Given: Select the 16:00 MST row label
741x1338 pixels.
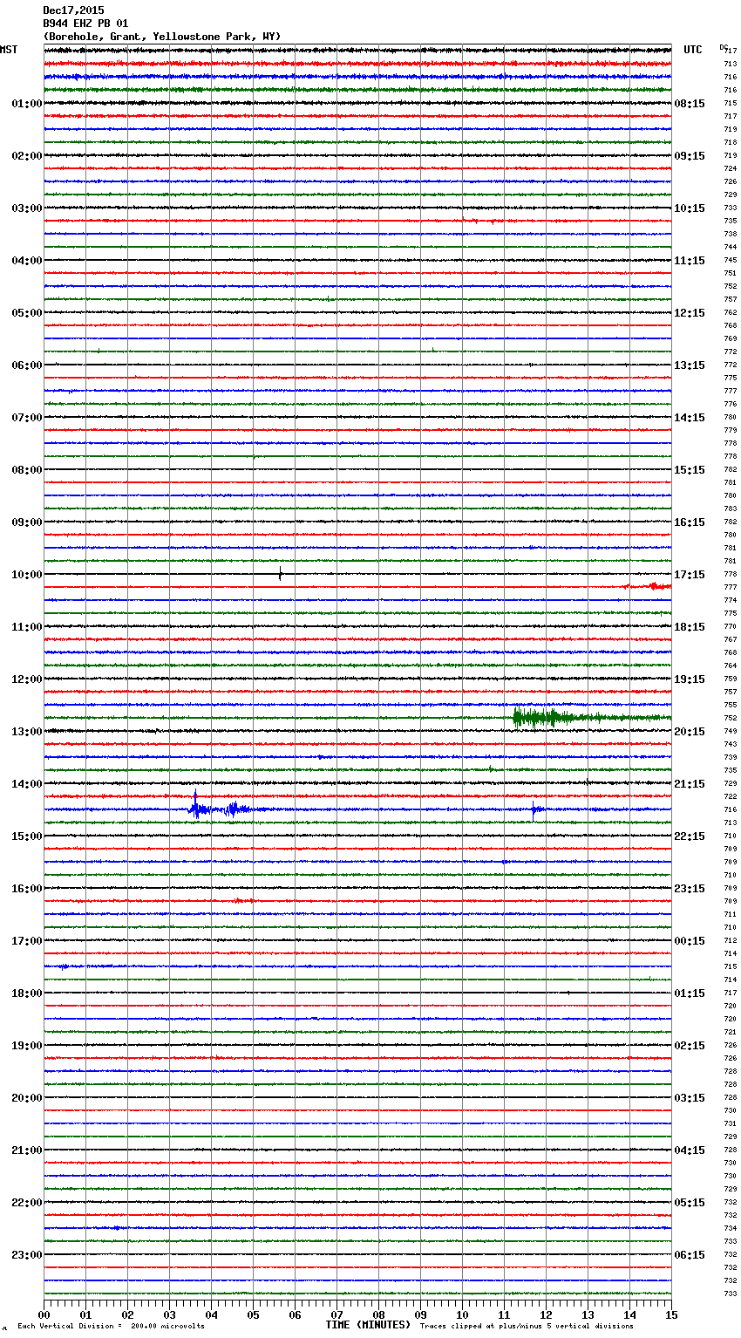Looking at the screenshot, I should [x=27, y=889].
